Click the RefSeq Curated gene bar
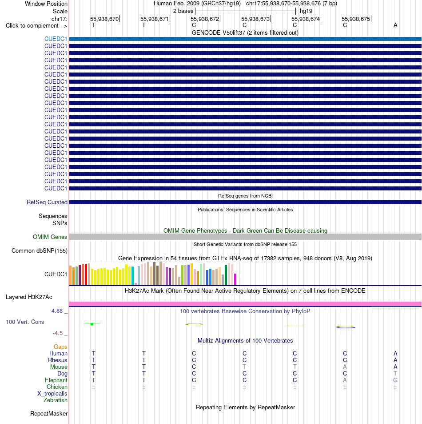The image size is (422, 424). (245, 202)
